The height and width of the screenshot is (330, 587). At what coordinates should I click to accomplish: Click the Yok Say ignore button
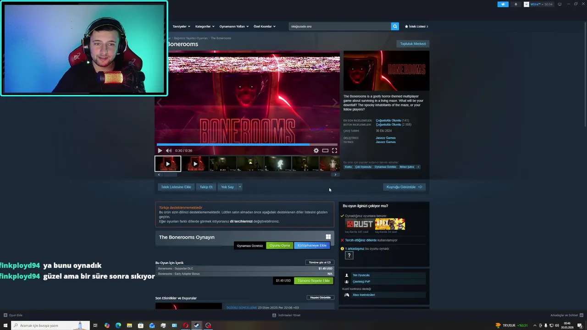click(227, 187)
